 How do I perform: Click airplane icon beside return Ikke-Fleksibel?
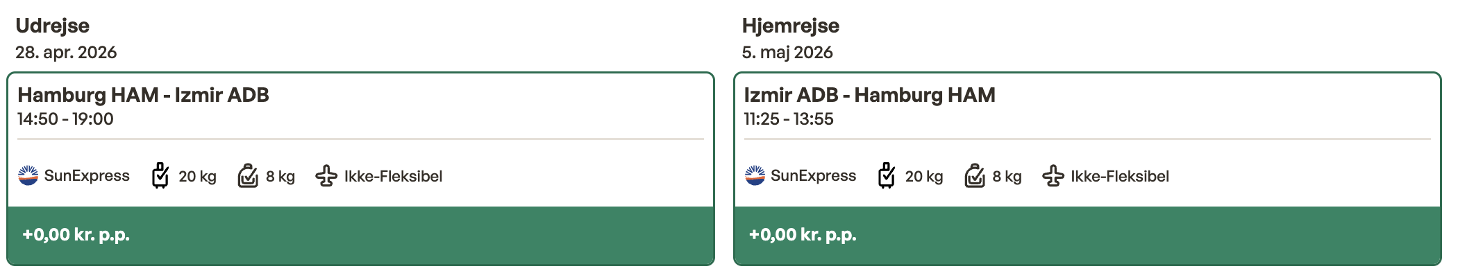click(1053, 176)
